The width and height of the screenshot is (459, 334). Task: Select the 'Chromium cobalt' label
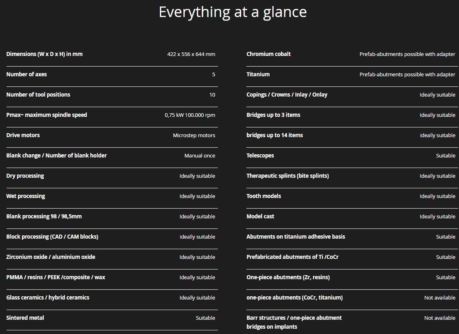pyautogui.click(x=269, y=54)
